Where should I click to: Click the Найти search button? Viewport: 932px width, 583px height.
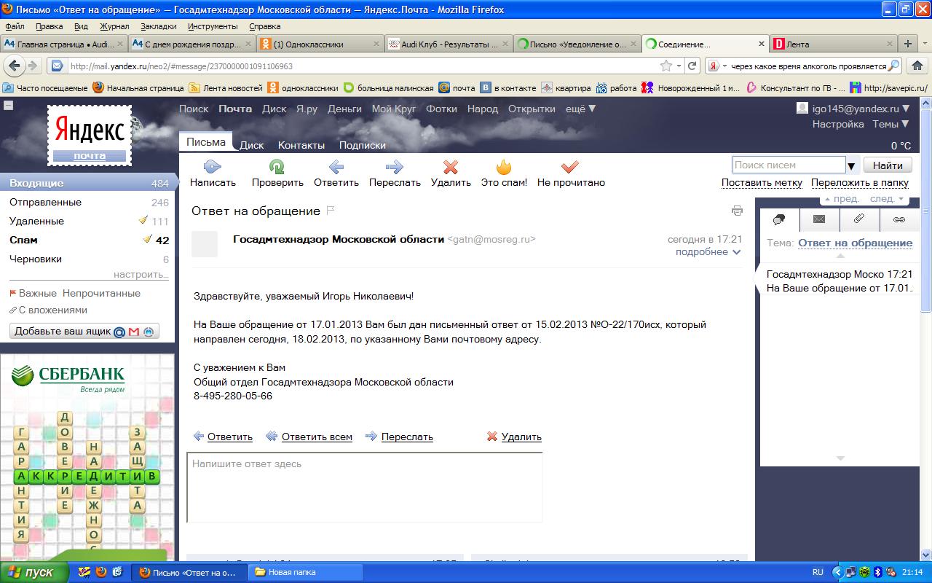[x=888, y=165]
